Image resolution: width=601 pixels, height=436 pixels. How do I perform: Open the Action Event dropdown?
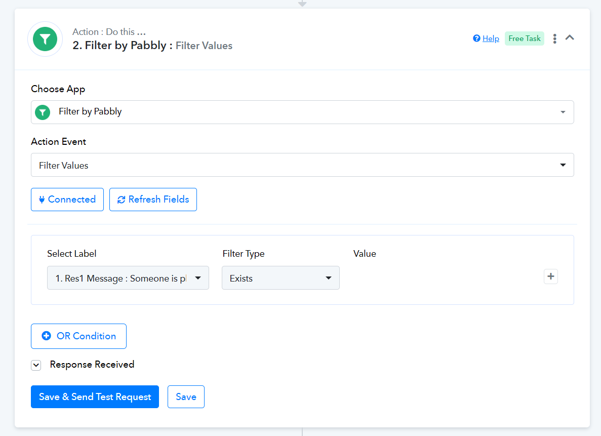click(302, 165)
